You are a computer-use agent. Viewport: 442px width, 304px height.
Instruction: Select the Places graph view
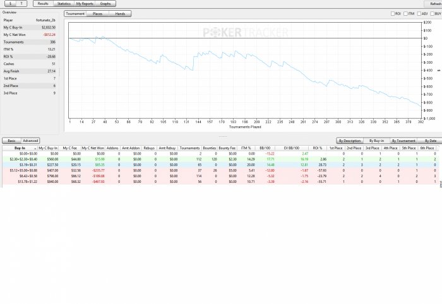tap(97, 13)
